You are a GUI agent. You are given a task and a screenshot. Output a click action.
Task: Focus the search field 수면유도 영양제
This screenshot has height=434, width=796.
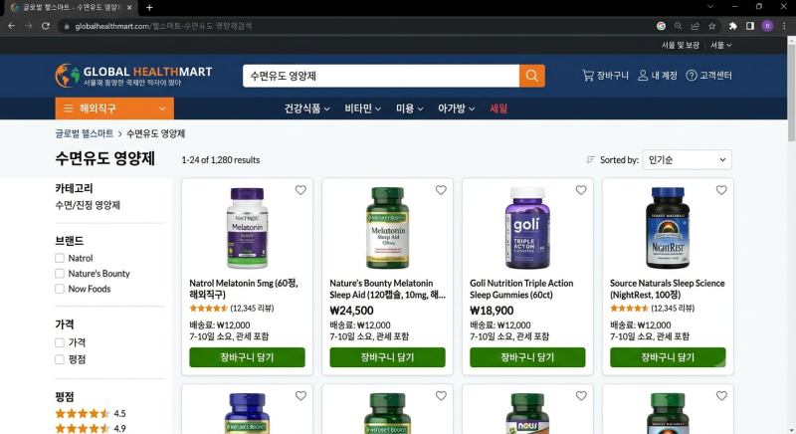tap(381, 76)
